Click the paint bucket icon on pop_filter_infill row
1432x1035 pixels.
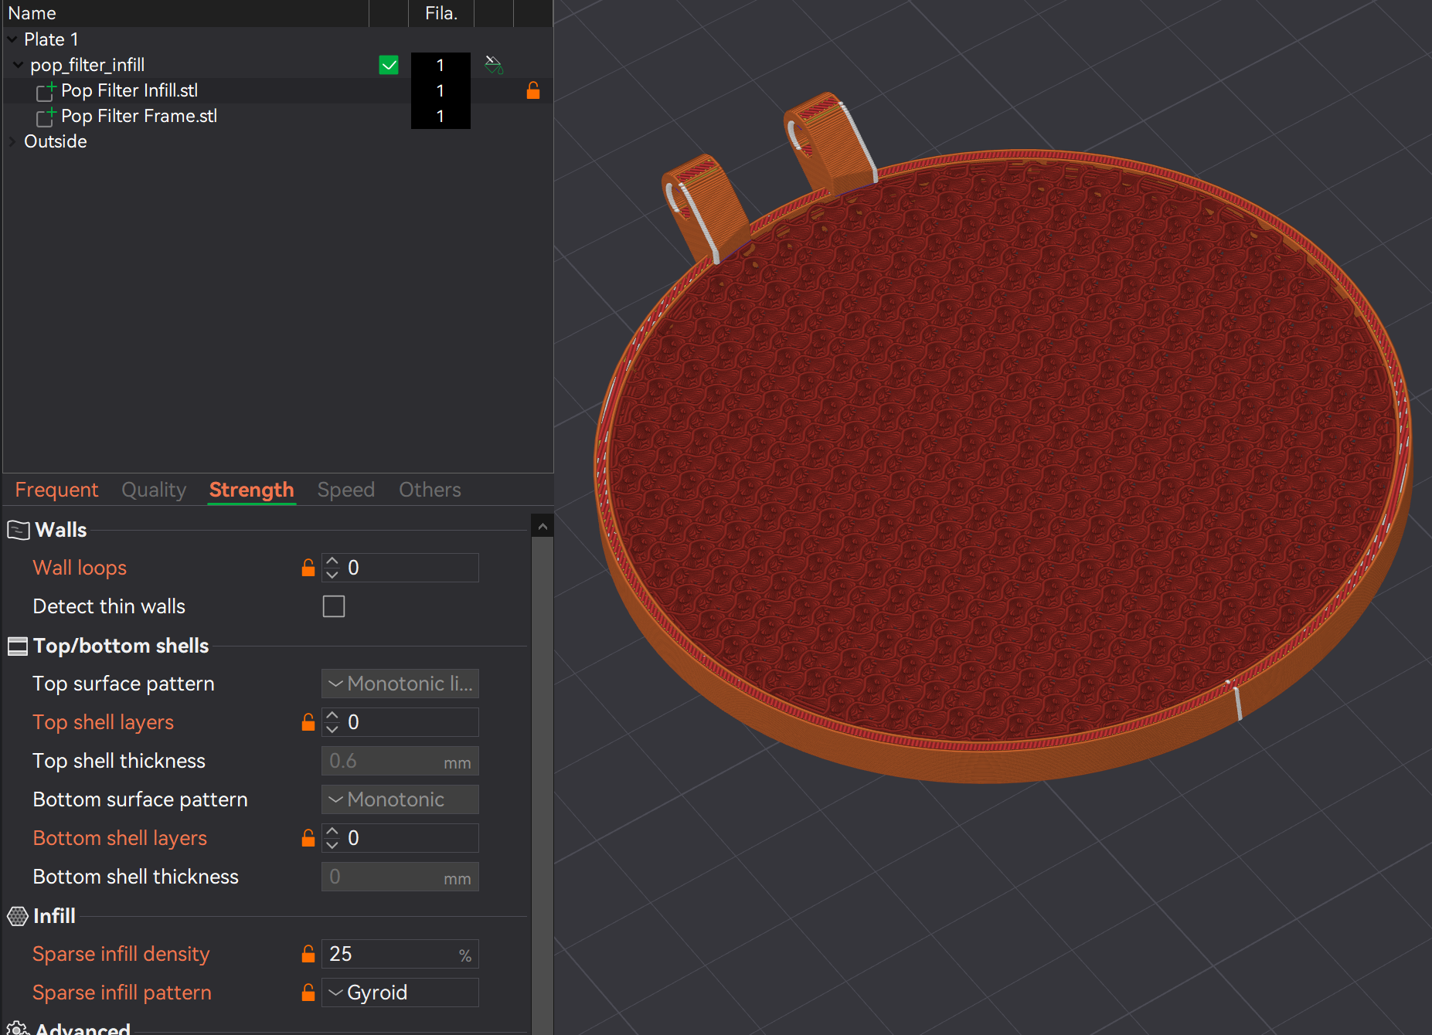click(x=493, y=64)
